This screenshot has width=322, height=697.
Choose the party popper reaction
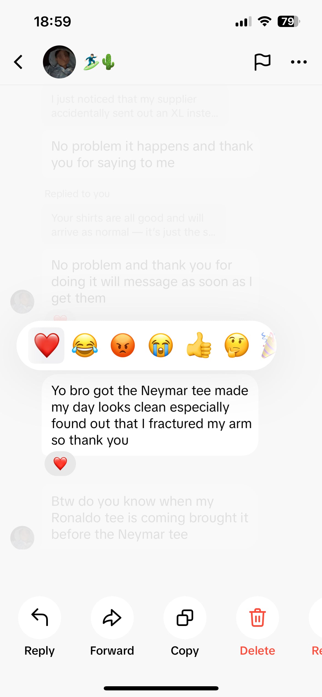tap(268, 345)
